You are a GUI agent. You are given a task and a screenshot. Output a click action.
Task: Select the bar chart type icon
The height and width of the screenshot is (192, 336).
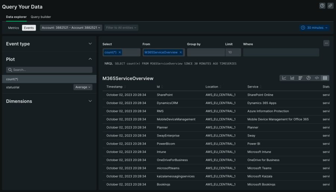tap(301, 78)
